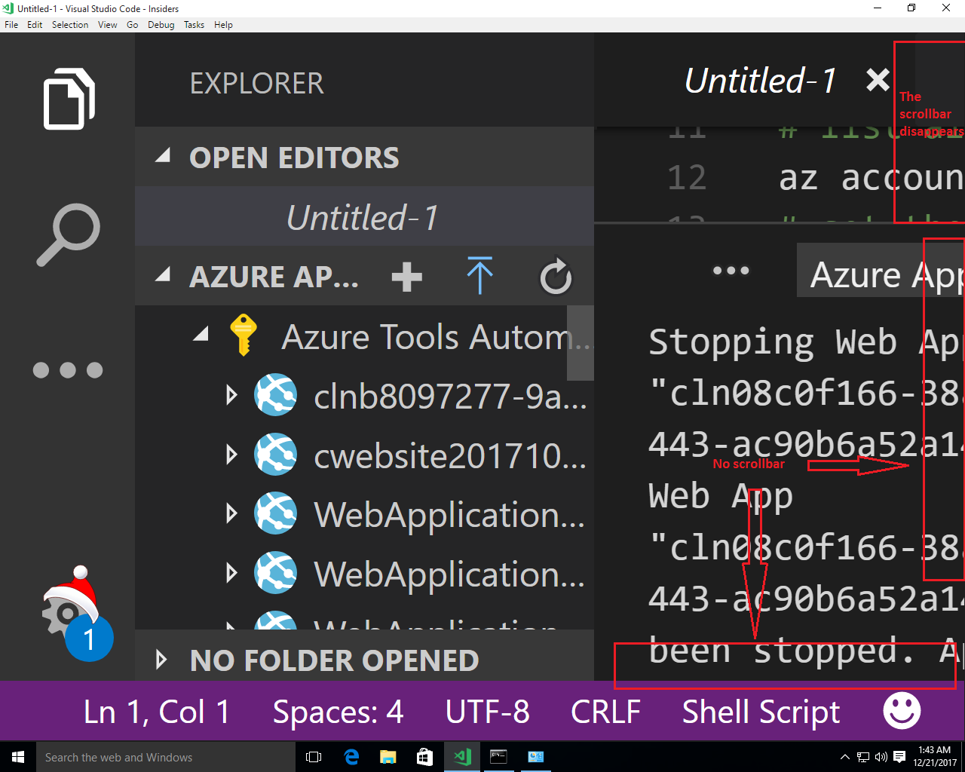Expand the NO FOLDER OPENED section

coord(161,660)
